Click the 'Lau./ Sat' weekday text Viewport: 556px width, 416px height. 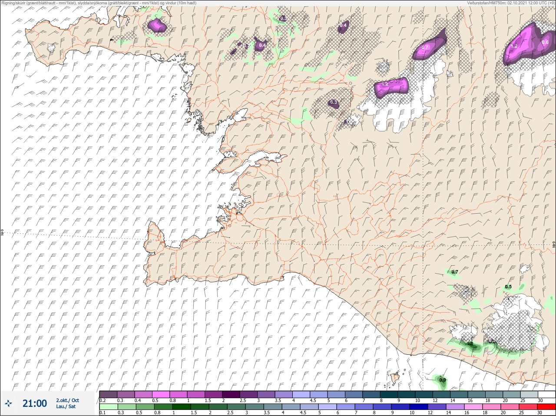point(66,406)
